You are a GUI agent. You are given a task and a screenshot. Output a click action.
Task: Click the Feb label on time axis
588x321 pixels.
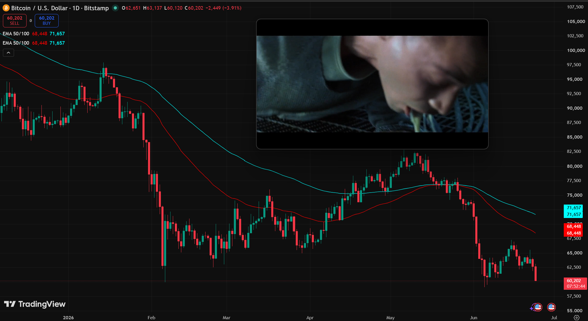click(x=151, y=318)
